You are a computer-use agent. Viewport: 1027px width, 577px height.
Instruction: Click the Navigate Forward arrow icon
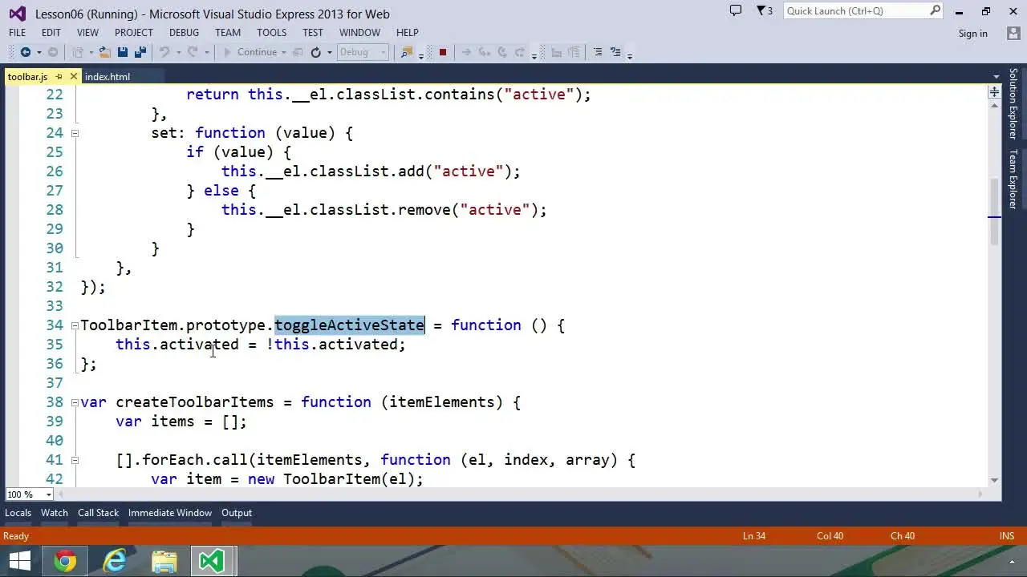(x=53, y=52)
